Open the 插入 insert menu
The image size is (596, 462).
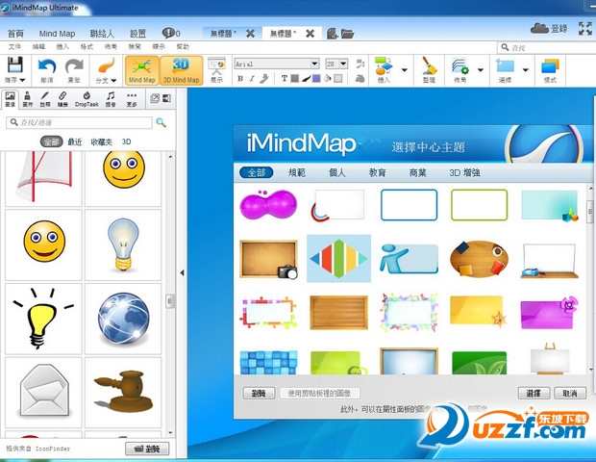[62, 46]
